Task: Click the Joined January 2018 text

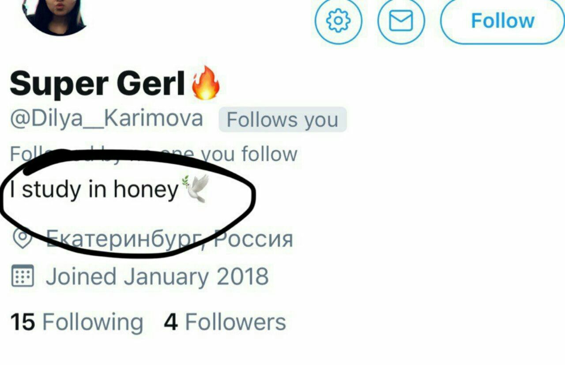Action: coord(157,277)
